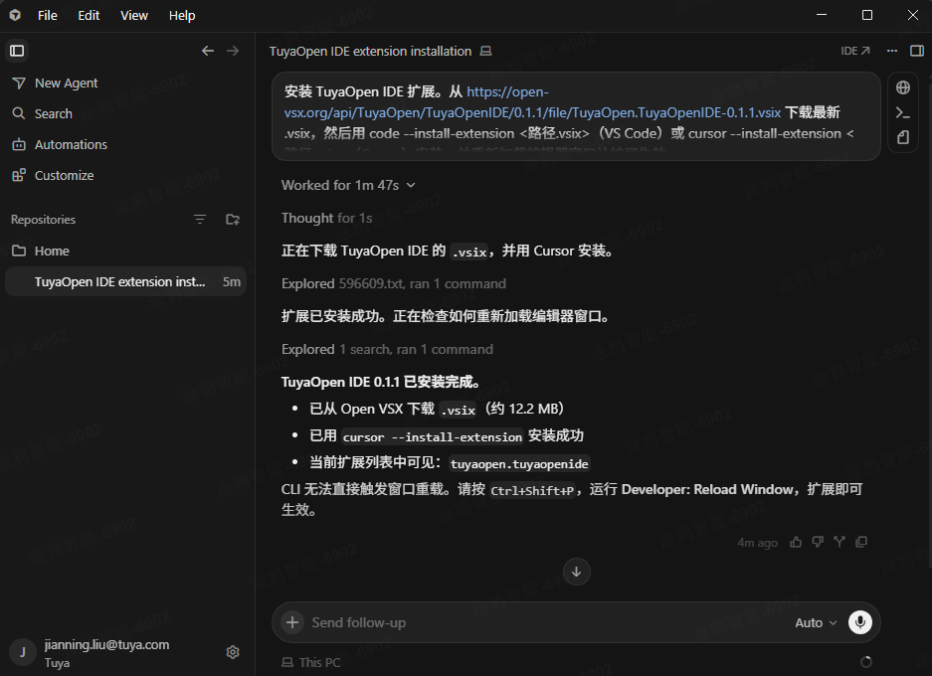This screenshot has height=676, width=932.
Task: Click the user prompt message box
Action: [575, 116]
